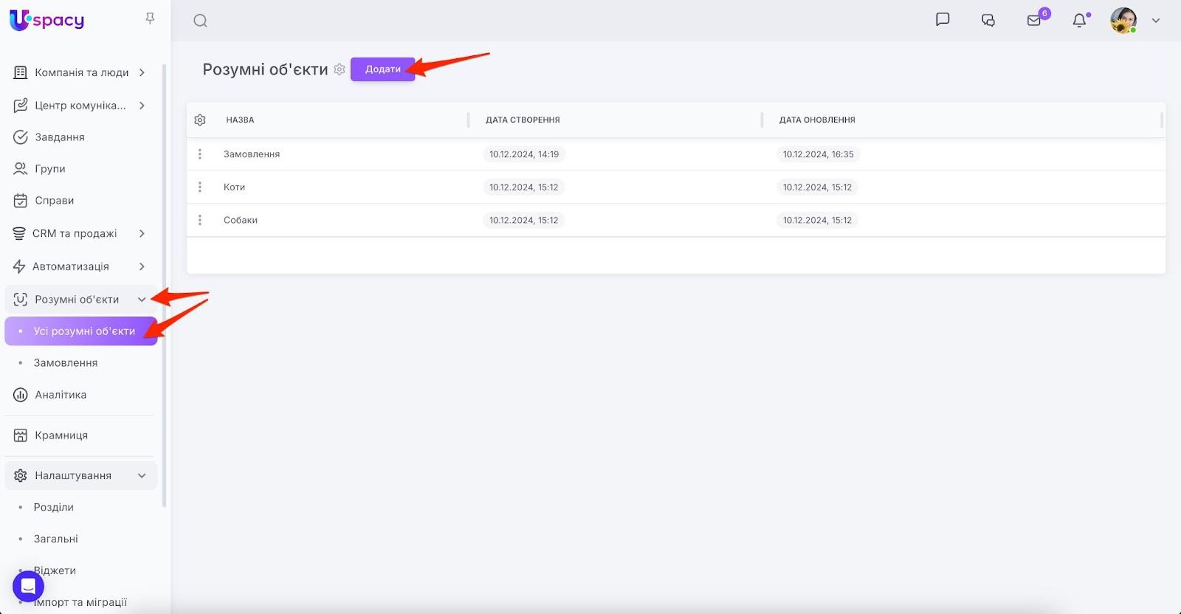Open the Собаки smart object

tap(241, 220)
